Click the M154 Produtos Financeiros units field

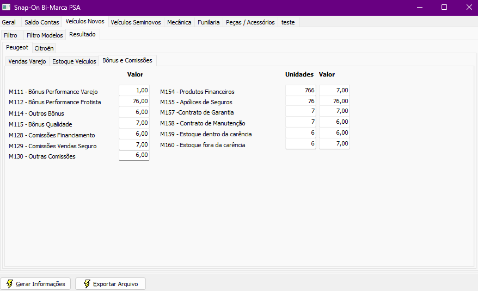click(301, 90)
